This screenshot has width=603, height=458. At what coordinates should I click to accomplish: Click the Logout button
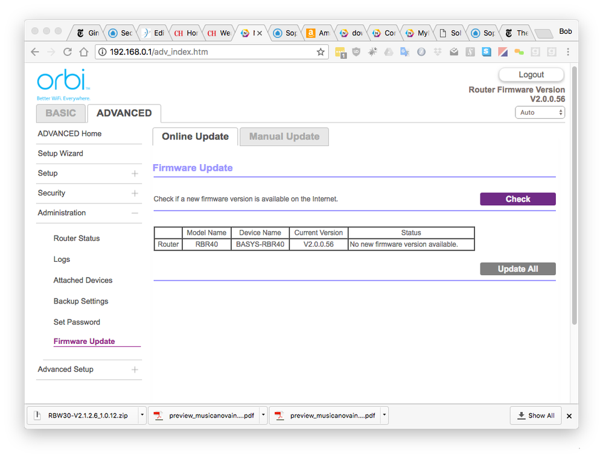(x=531, y=75)
